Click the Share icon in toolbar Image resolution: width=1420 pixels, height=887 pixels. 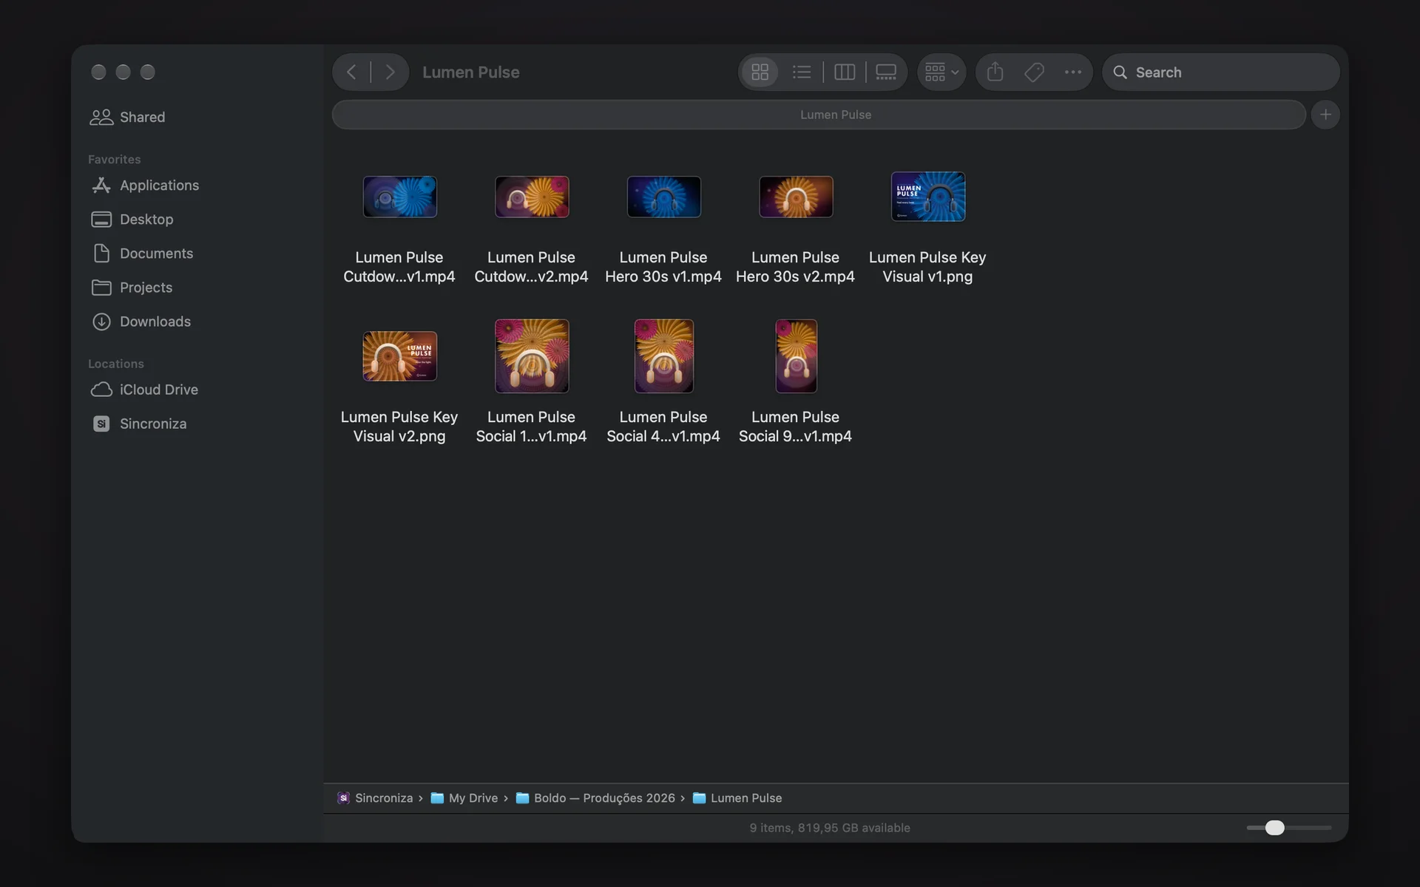[995, 72]
